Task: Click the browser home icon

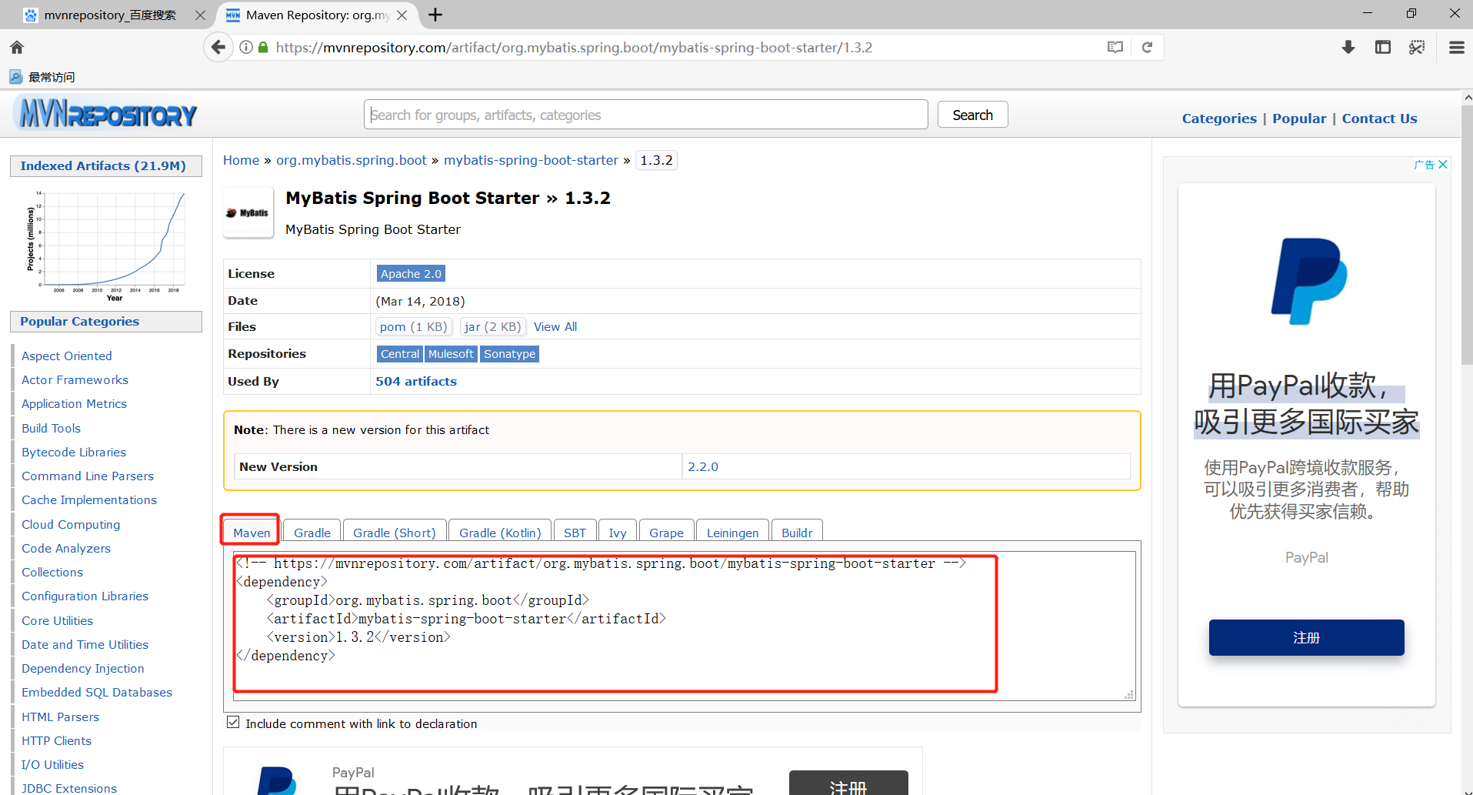Action: pyautogui.click(x=17, y=47)
